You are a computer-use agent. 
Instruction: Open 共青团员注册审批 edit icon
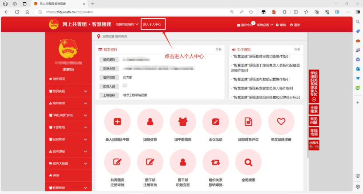(x=117, y=162)
